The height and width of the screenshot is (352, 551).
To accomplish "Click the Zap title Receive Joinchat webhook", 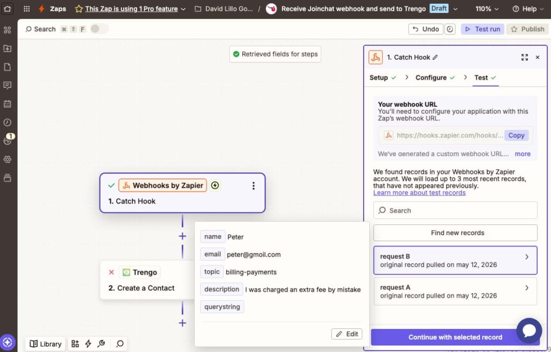I will pyautogui.click(x=354, y=9).
